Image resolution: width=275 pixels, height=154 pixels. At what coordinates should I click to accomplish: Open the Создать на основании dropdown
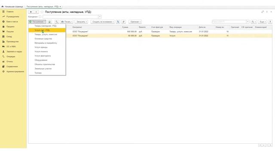pyautogui.click(x=103, y=22)
